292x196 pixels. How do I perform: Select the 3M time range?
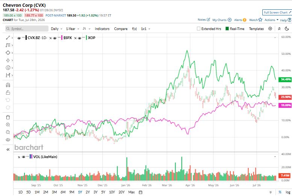(x=54, y=192)
